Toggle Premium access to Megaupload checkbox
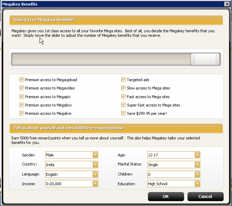The width and height of the screenshot is (232, 206). coord(22,80)
